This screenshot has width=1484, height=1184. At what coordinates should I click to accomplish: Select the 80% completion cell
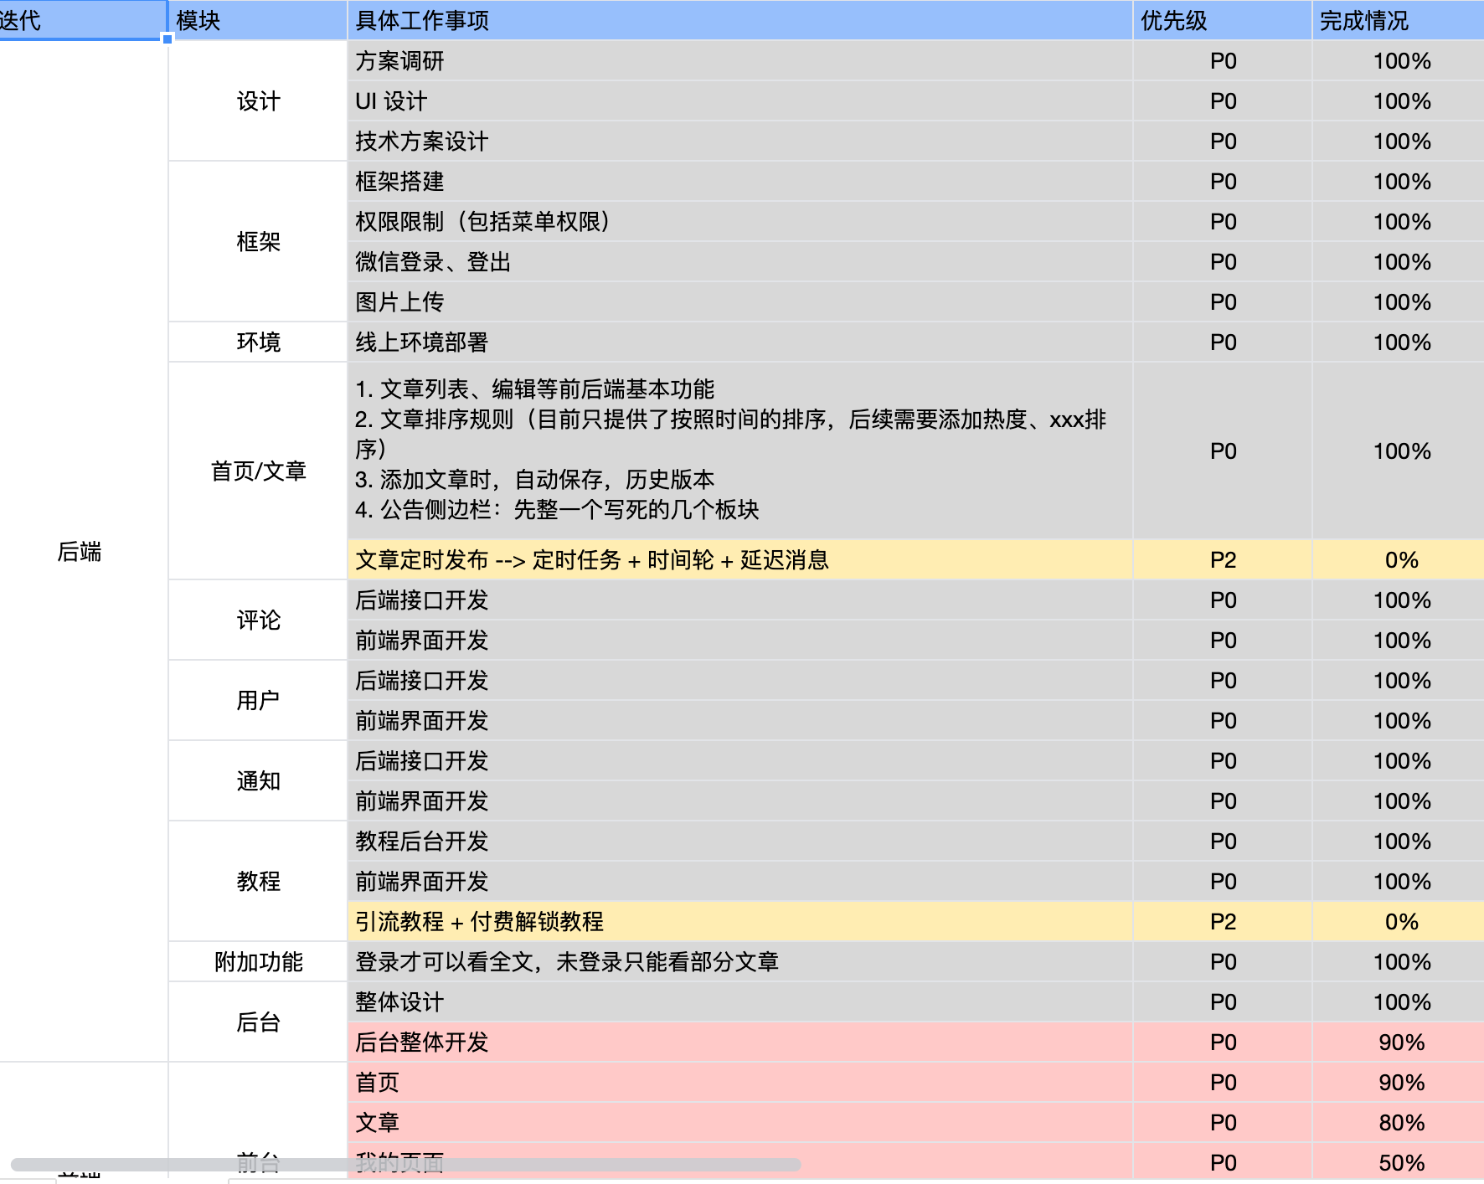click(1401, 1123)
